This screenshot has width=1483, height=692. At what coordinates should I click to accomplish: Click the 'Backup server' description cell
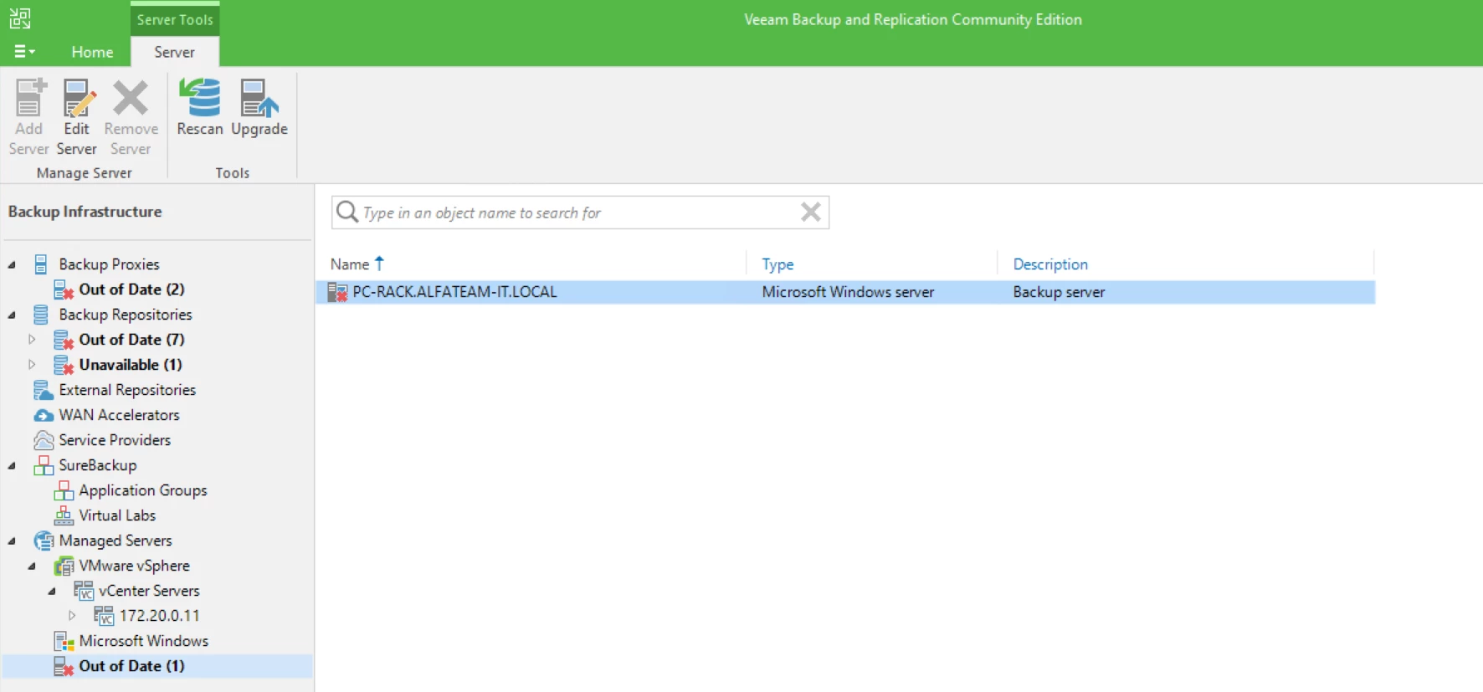click(1059, 292)
